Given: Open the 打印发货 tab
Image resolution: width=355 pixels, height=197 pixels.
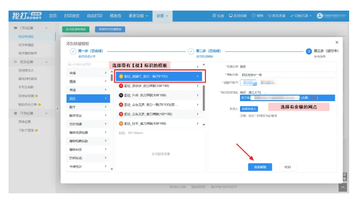Looking at the screenshot, I should click(x=72, y=16).
